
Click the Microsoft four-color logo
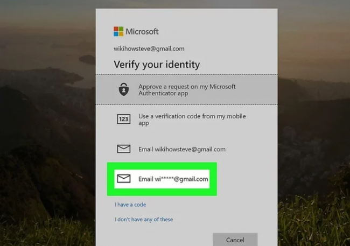118,31
